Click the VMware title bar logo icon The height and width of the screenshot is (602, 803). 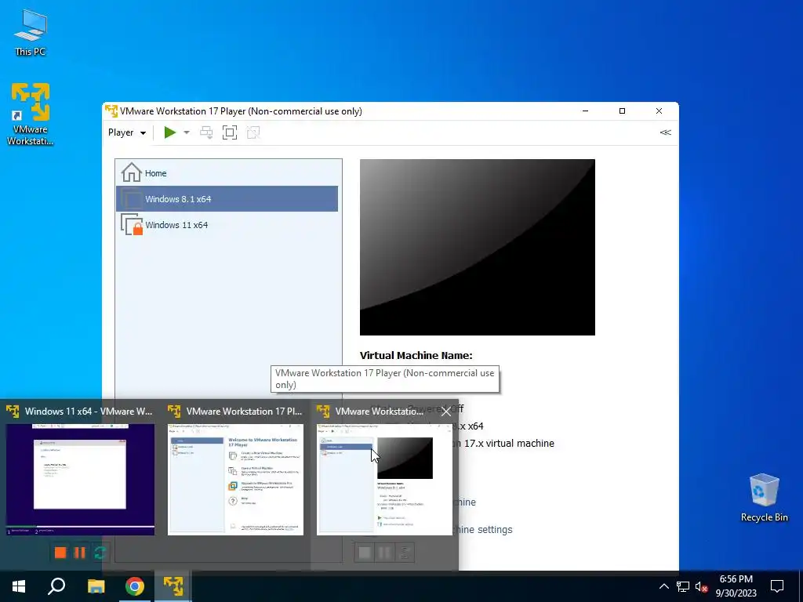tap(111, 111)
